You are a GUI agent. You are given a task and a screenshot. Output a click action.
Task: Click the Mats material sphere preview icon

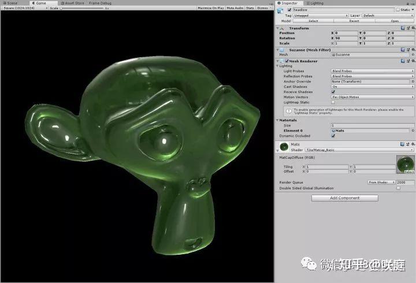pos(284,147)
